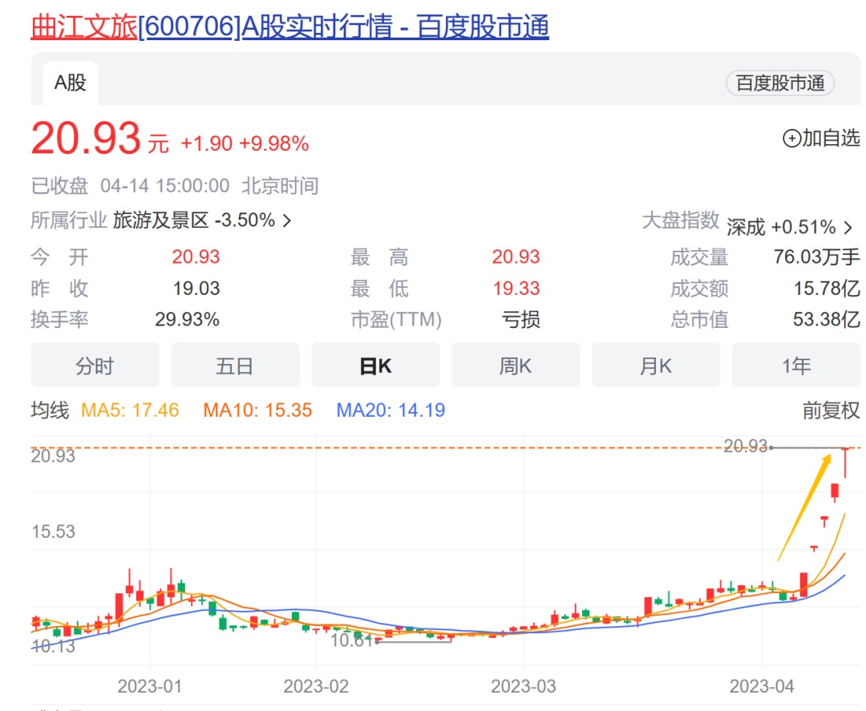Click the 2023-04 date label on chart axis
The width and height of the screenshot is (866, 711).
tap(762, 686)
